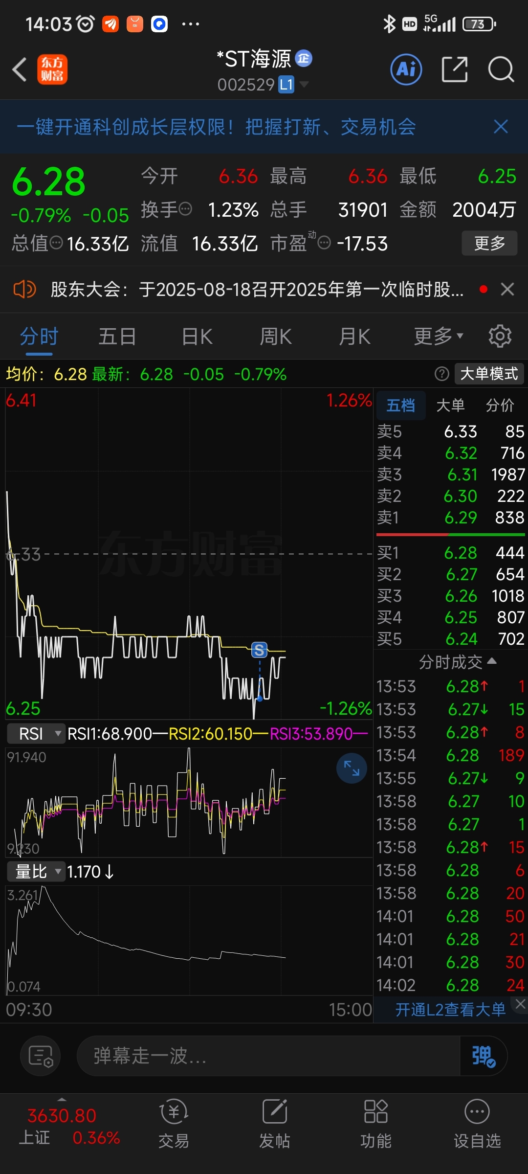Viewport: 528px width, 1174px height.
Task: Tap the 弹幕走一波 input field
Action: (268, 1056)
